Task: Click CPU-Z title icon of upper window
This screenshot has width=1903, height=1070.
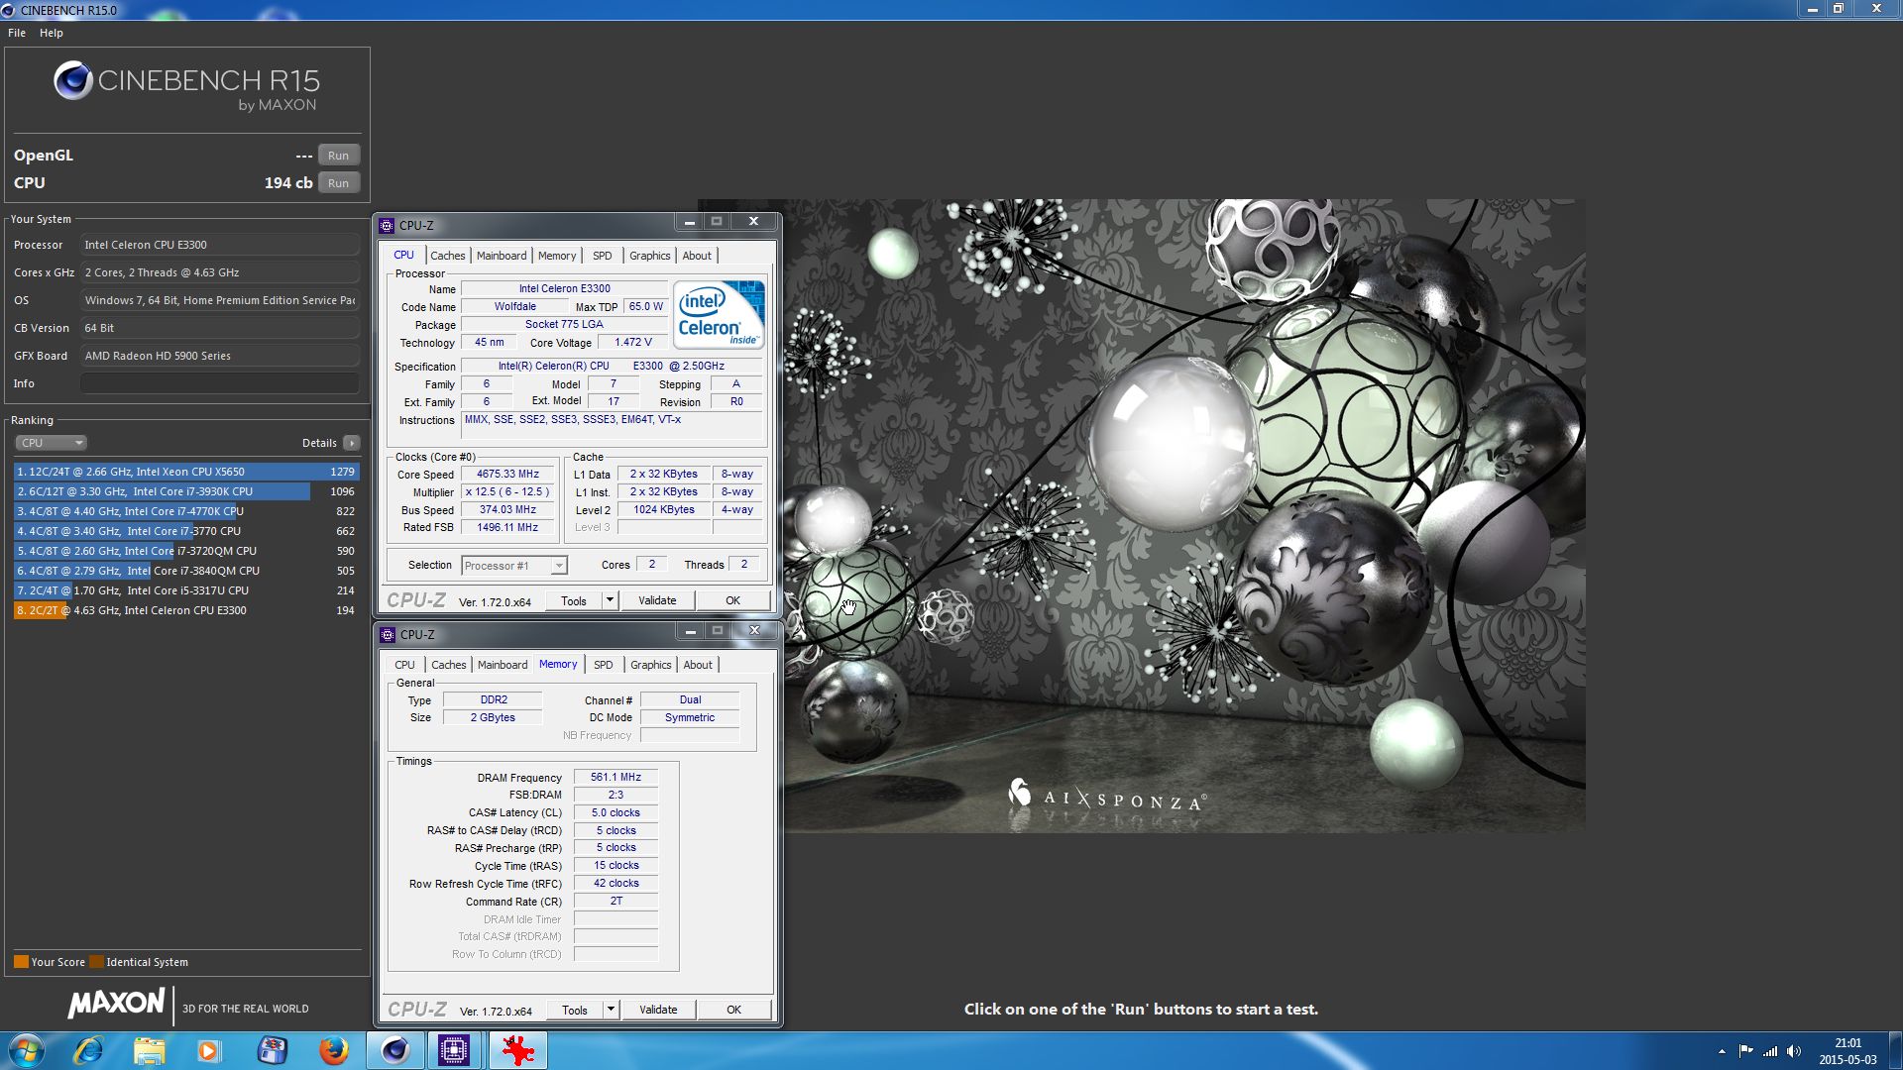Action: coord(388,226)
